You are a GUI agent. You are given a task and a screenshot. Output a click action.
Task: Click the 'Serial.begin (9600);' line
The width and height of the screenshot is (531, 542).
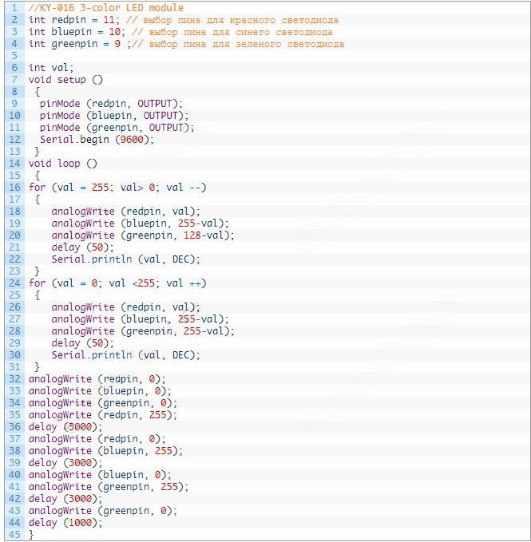97,140
